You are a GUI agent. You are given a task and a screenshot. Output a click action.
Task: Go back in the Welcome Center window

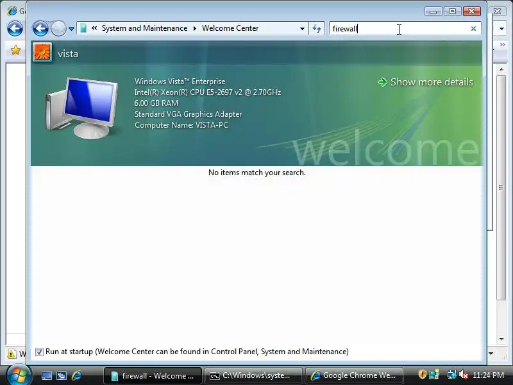pos(40,28)
